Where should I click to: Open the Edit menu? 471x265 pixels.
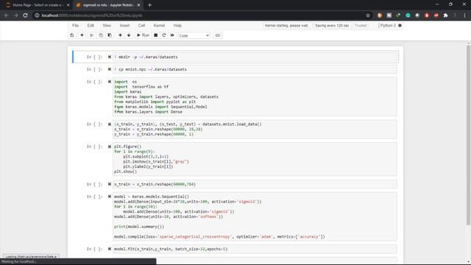pos(91,26)
